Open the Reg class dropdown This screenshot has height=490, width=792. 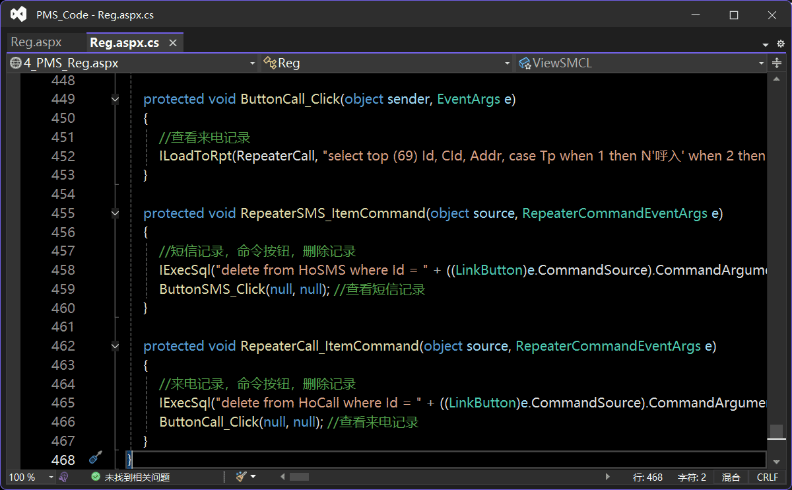pyautogui.click(x=386, y=63)
